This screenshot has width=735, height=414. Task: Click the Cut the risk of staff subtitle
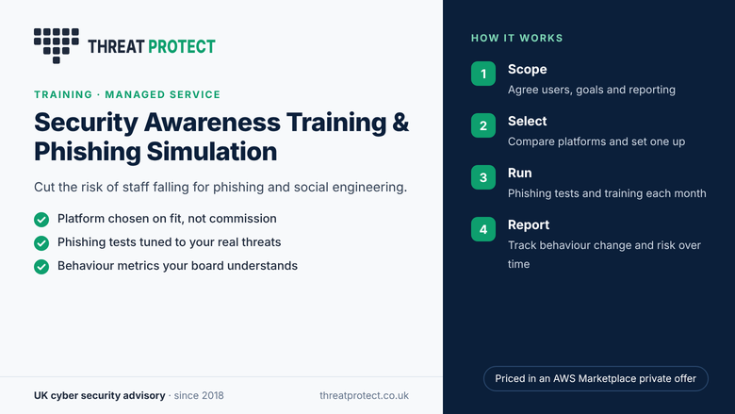[x=220, y=187]
